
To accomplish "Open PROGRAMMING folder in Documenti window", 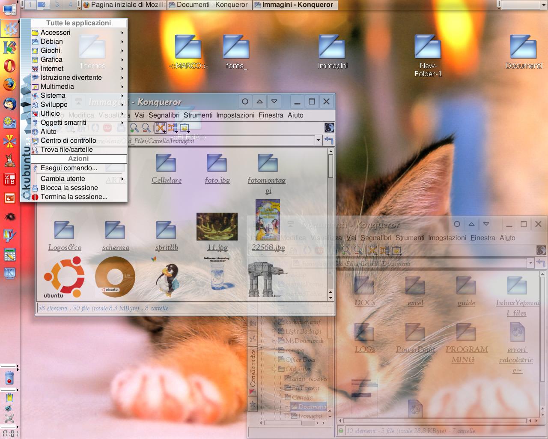I will 466,343.
